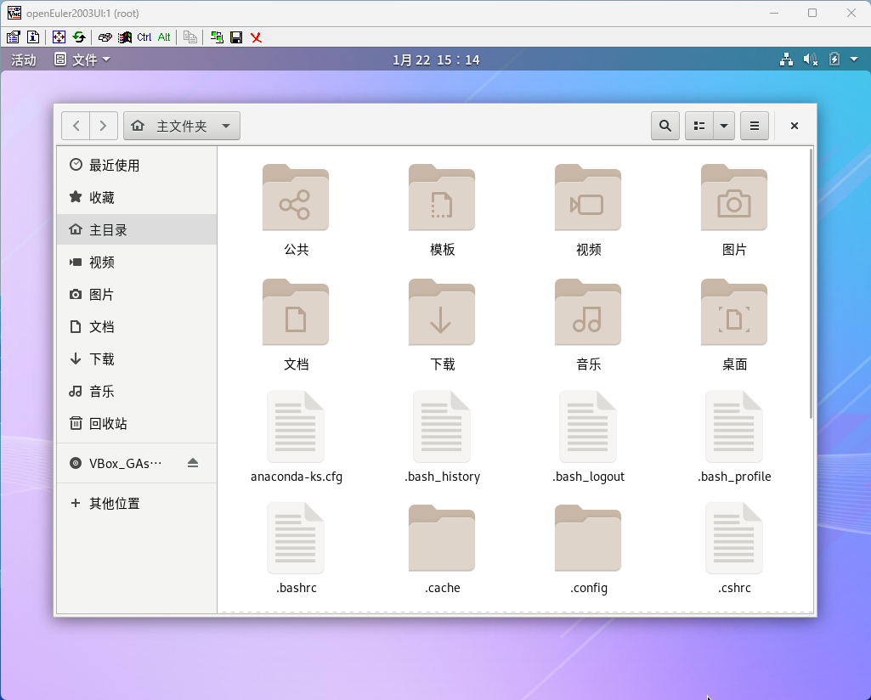The width and height of the screenshot is (871, 700).
Task: Save the VNC connection info
Action: pos(236,37)
